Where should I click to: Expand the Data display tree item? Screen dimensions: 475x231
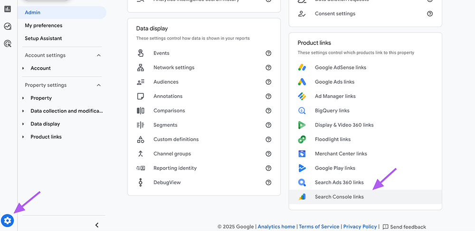coord(23,124)
